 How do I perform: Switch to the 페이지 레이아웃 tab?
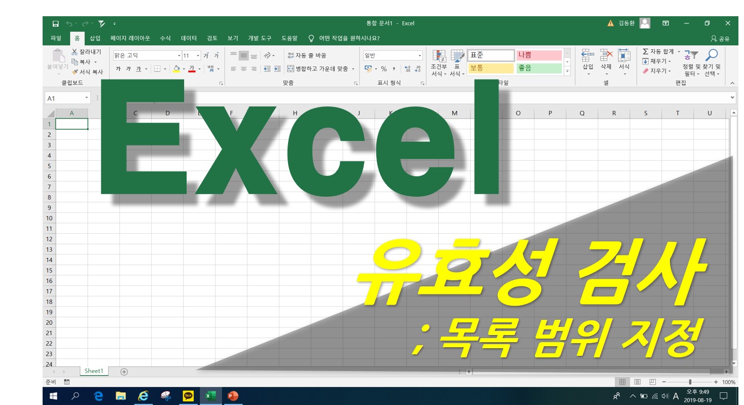tap(130, 38)
